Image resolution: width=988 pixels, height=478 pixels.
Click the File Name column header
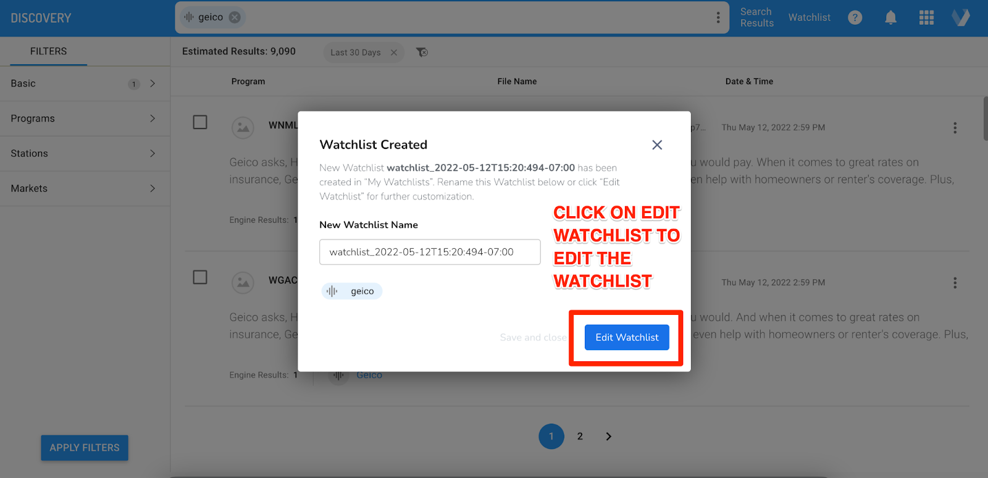point(517,82)
